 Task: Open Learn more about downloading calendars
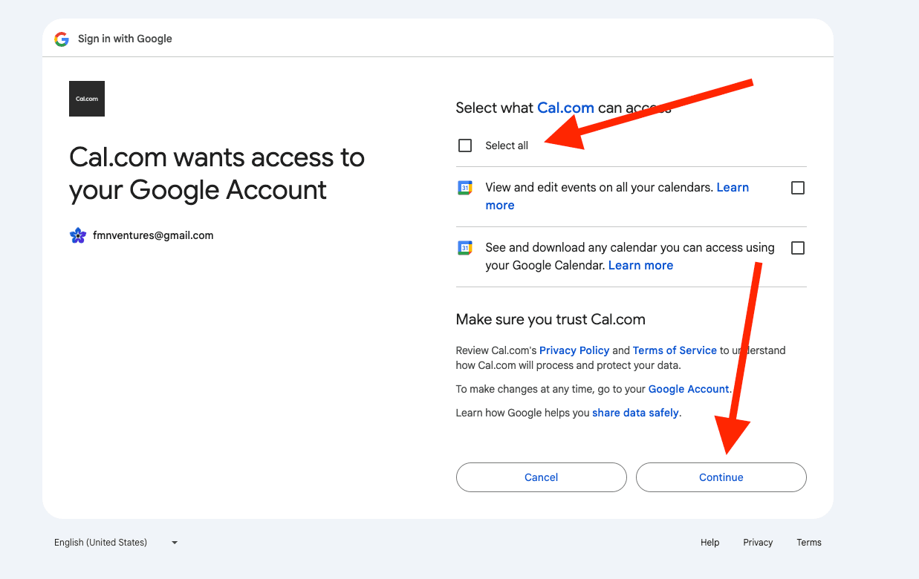pos(640,265)
